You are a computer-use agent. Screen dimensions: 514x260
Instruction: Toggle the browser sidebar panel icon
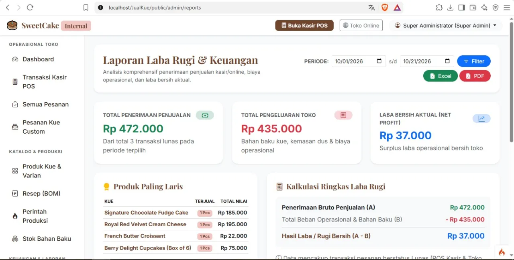[x=461, y=8]
